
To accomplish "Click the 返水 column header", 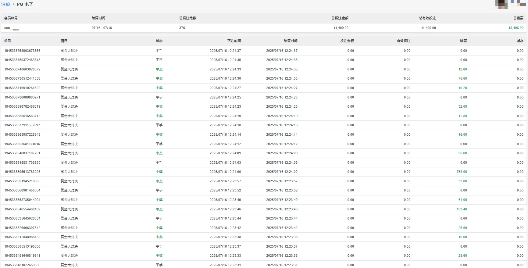I will click(x=520, y=41).
